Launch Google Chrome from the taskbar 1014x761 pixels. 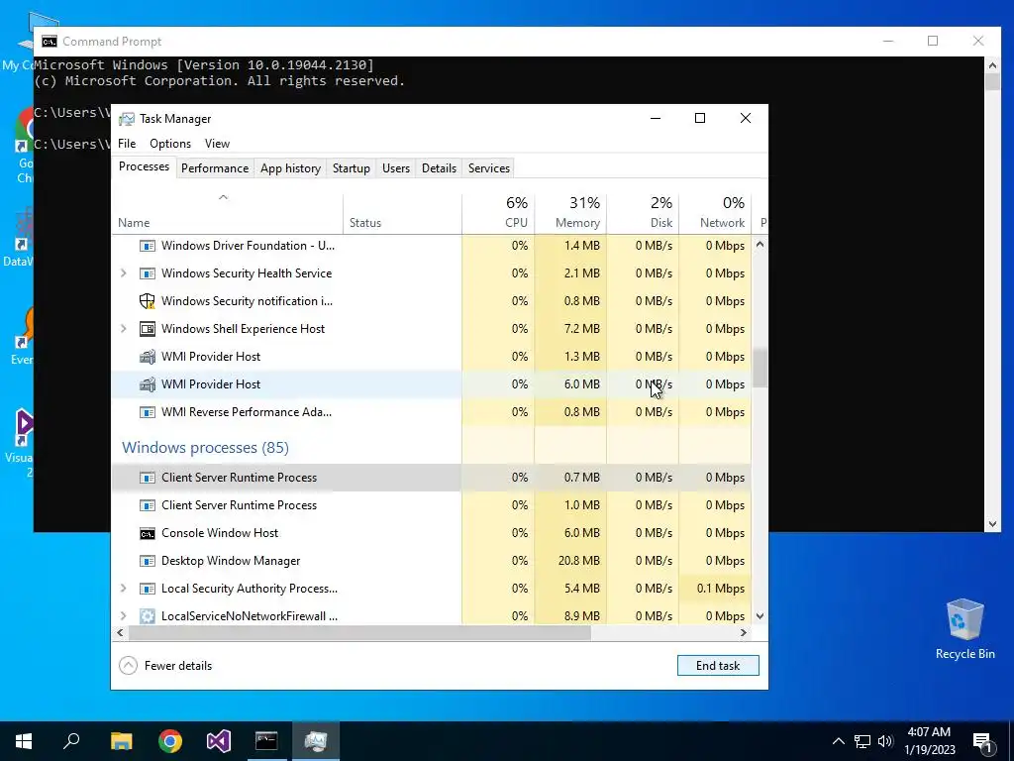[x=170, y=741]
